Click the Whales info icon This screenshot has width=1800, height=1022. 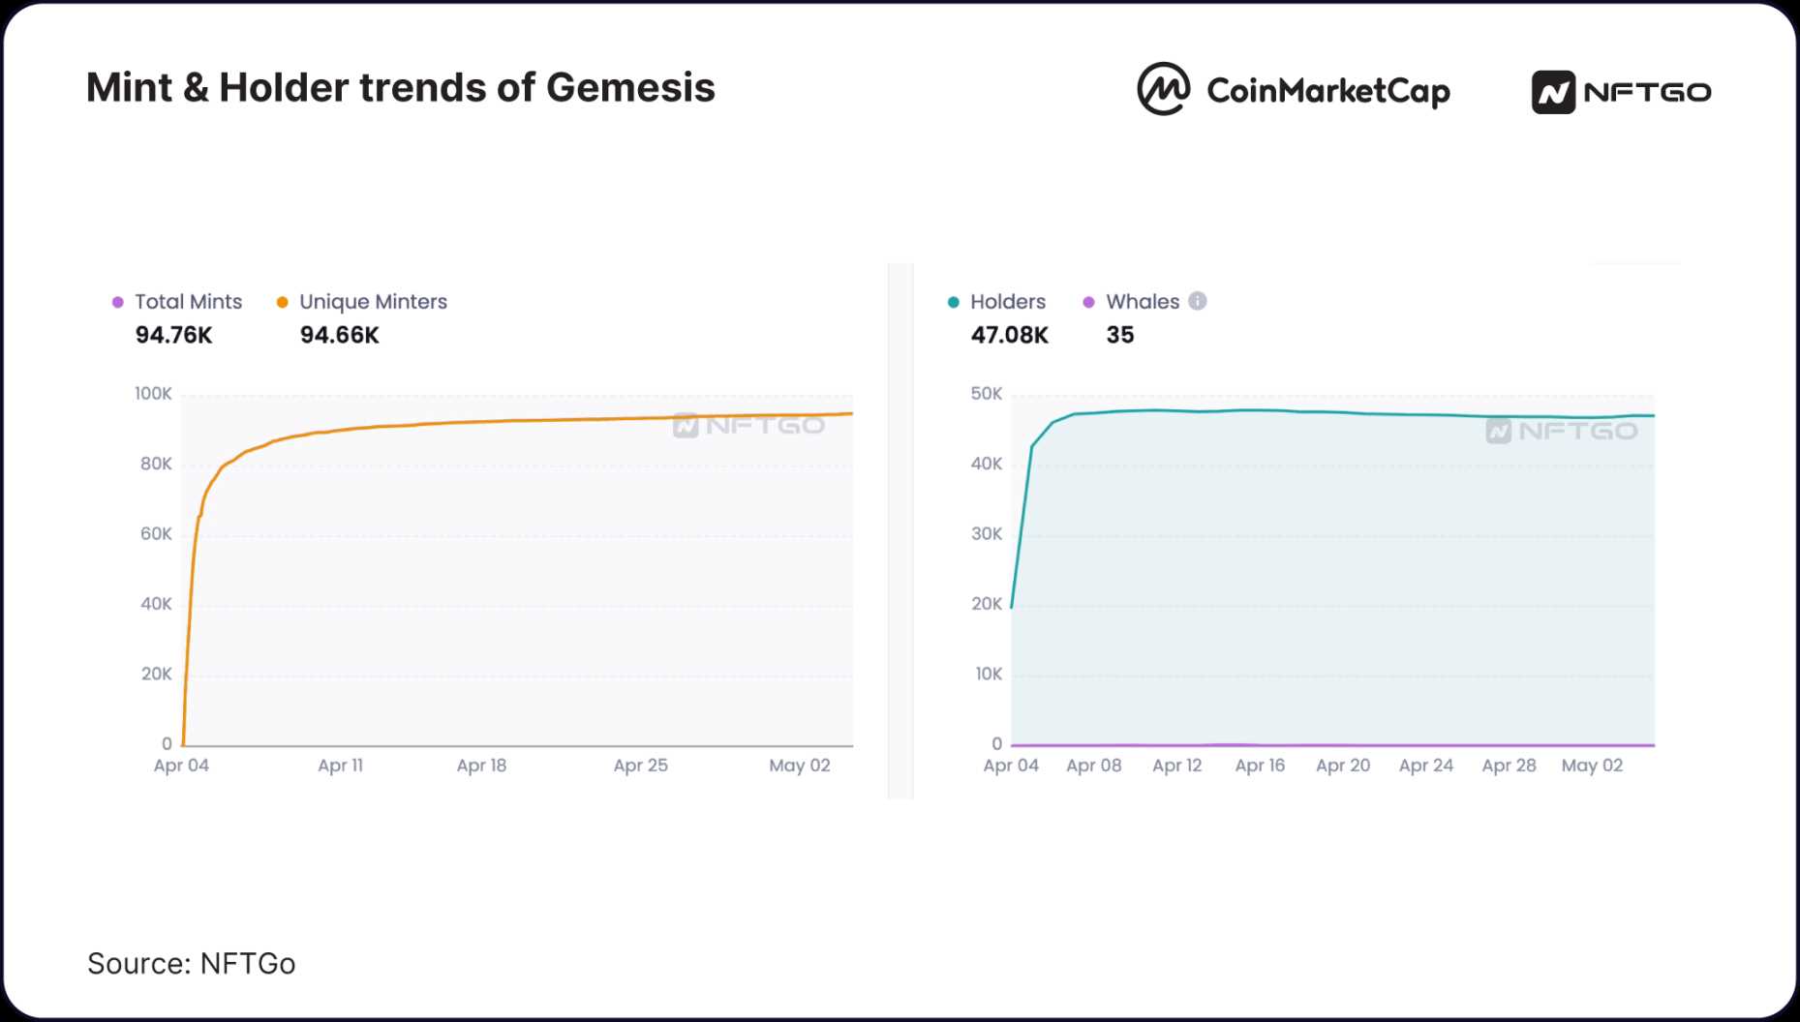1198,301
